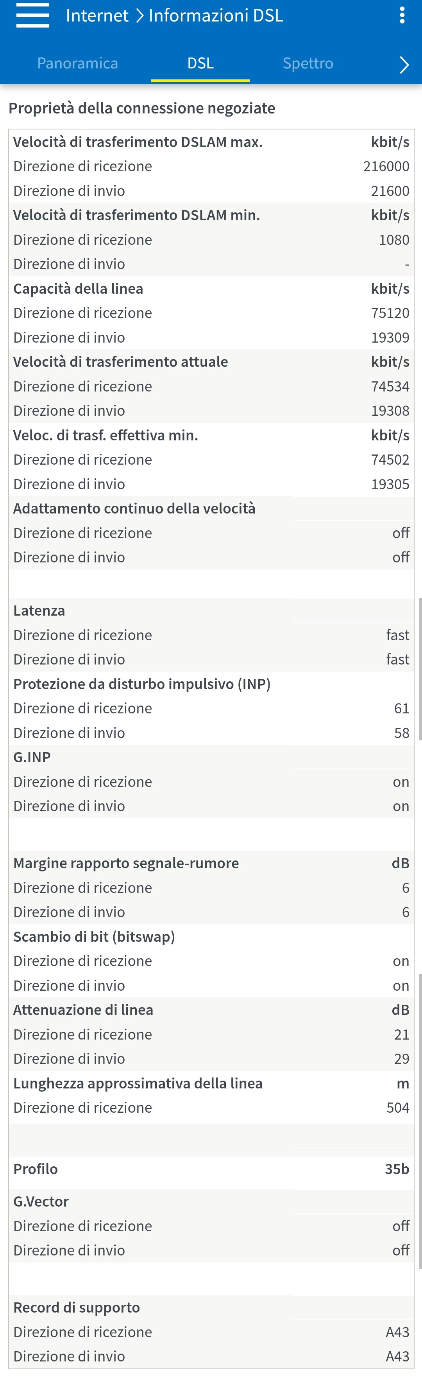Select the DSL tab
This screenshot has width=422, height=1390.
click(200, 63)
